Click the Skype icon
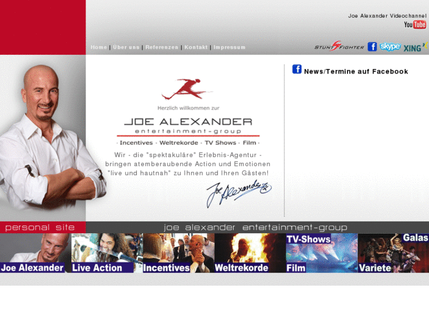Screen dimensions: 429x321 click(x=390, y=47)
